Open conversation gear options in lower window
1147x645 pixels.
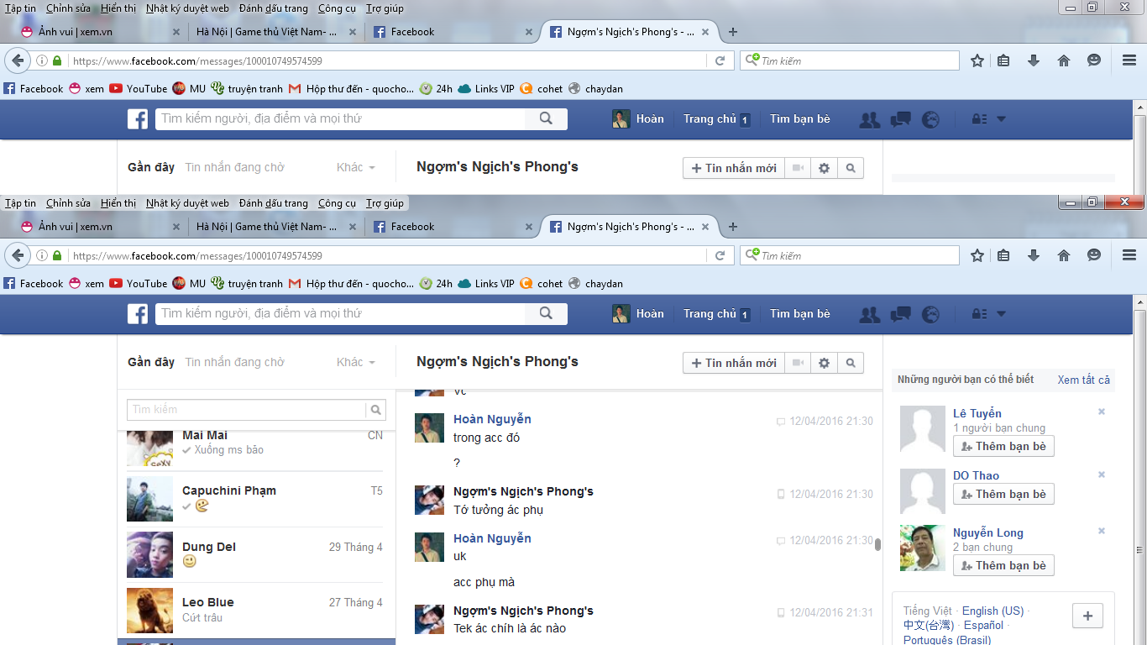pos(824,363)
